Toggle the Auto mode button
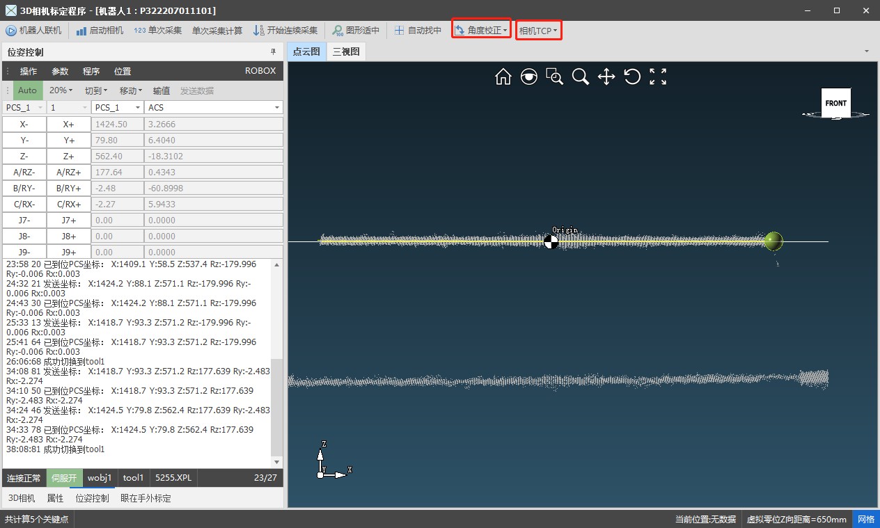Screen dimensions: 880x528 [27, 90]
